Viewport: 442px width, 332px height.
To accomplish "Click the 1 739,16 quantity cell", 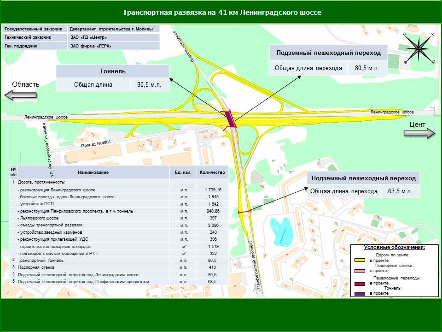I will pos(213,190).
